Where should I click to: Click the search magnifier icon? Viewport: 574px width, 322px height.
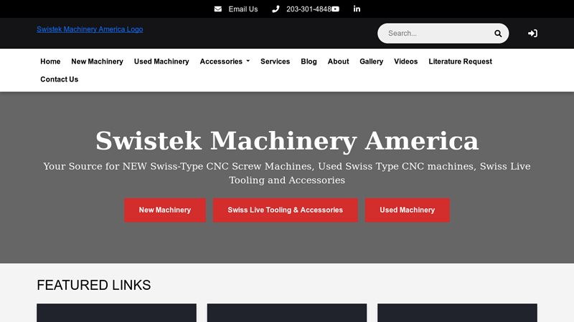[x=498, y=34]
